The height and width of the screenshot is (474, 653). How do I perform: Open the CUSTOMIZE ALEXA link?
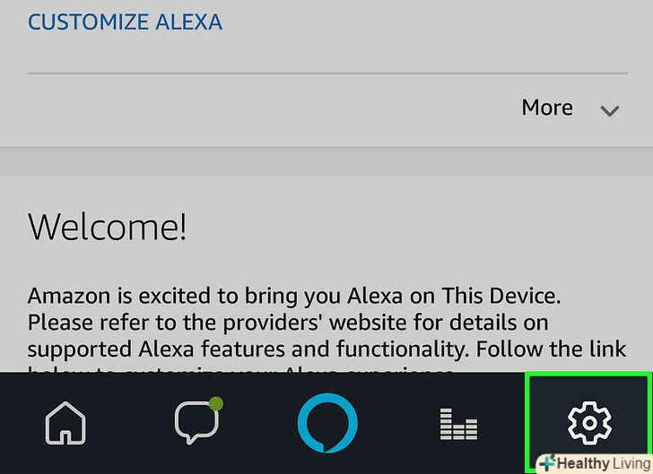point(125,22)
